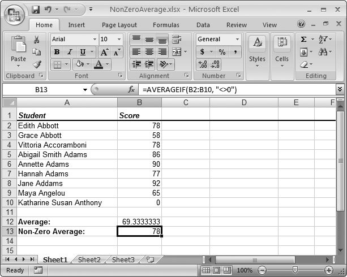The height and width of the screenshot is (277, 347).
Task: Expand the formula bar
Action: click(x=340, y=89)
